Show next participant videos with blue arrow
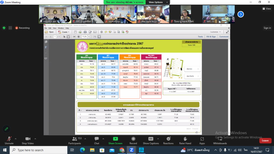 [x=241, y=14]
